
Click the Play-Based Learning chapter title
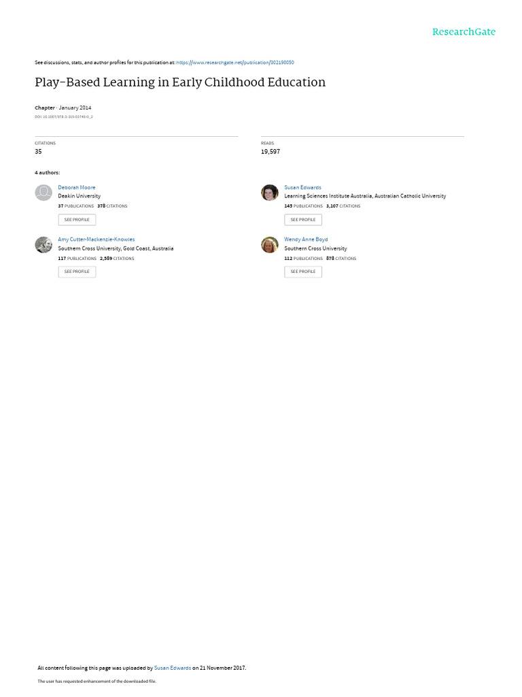180,82
